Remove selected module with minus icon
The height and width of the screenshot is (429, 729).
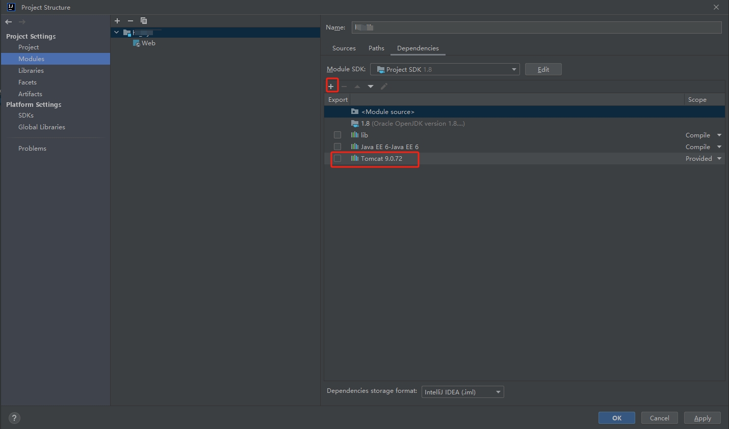point(131,21)
